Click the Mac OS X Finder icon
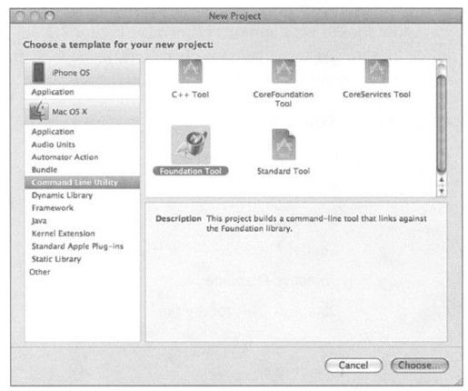Viewport: 468px width, 391px height. (x=39, y=112)
